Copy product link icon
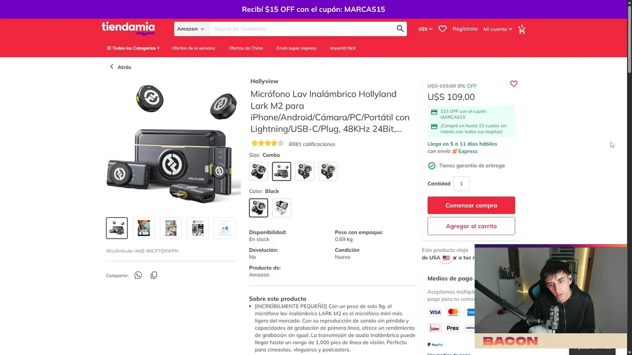The height and width of the screenshot is (355, 632). click(154, 275)
